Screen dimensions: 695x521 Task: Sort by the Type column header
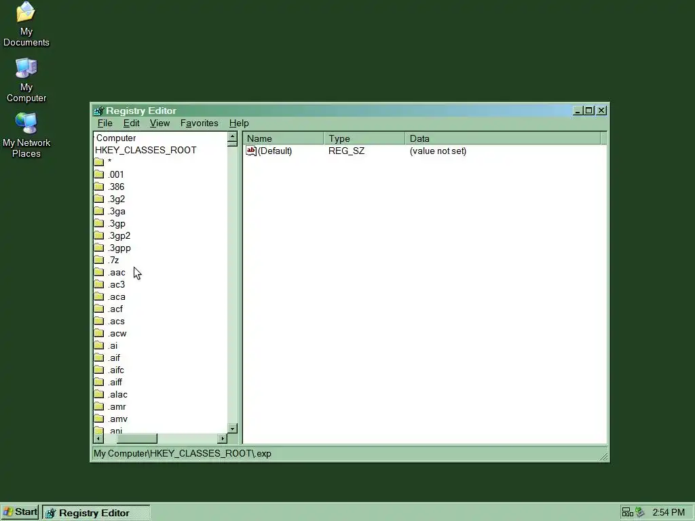click(x=364, y=138)
